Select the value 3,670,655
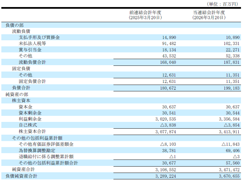243x180 pixels. click(229, 176)
